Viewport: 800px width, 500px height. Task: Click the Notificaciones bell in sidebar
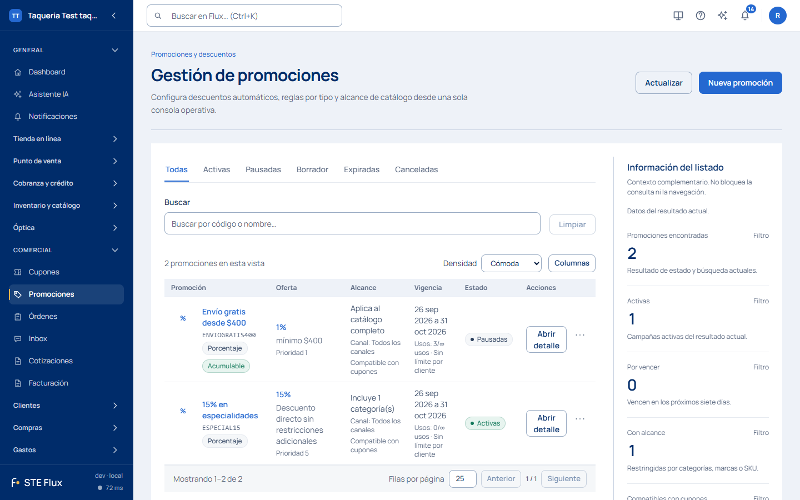coord(18,117)
